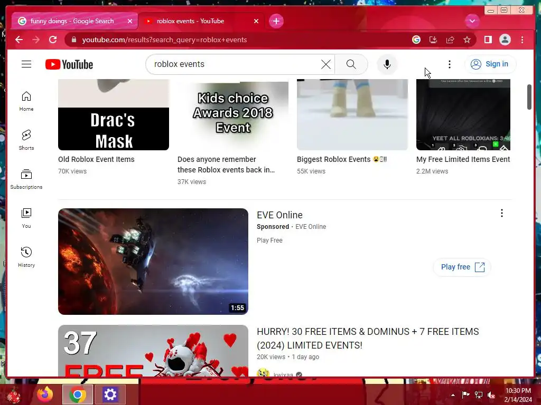Open Chrome profile avatar

pyautogui.click(x=505, y=40)
